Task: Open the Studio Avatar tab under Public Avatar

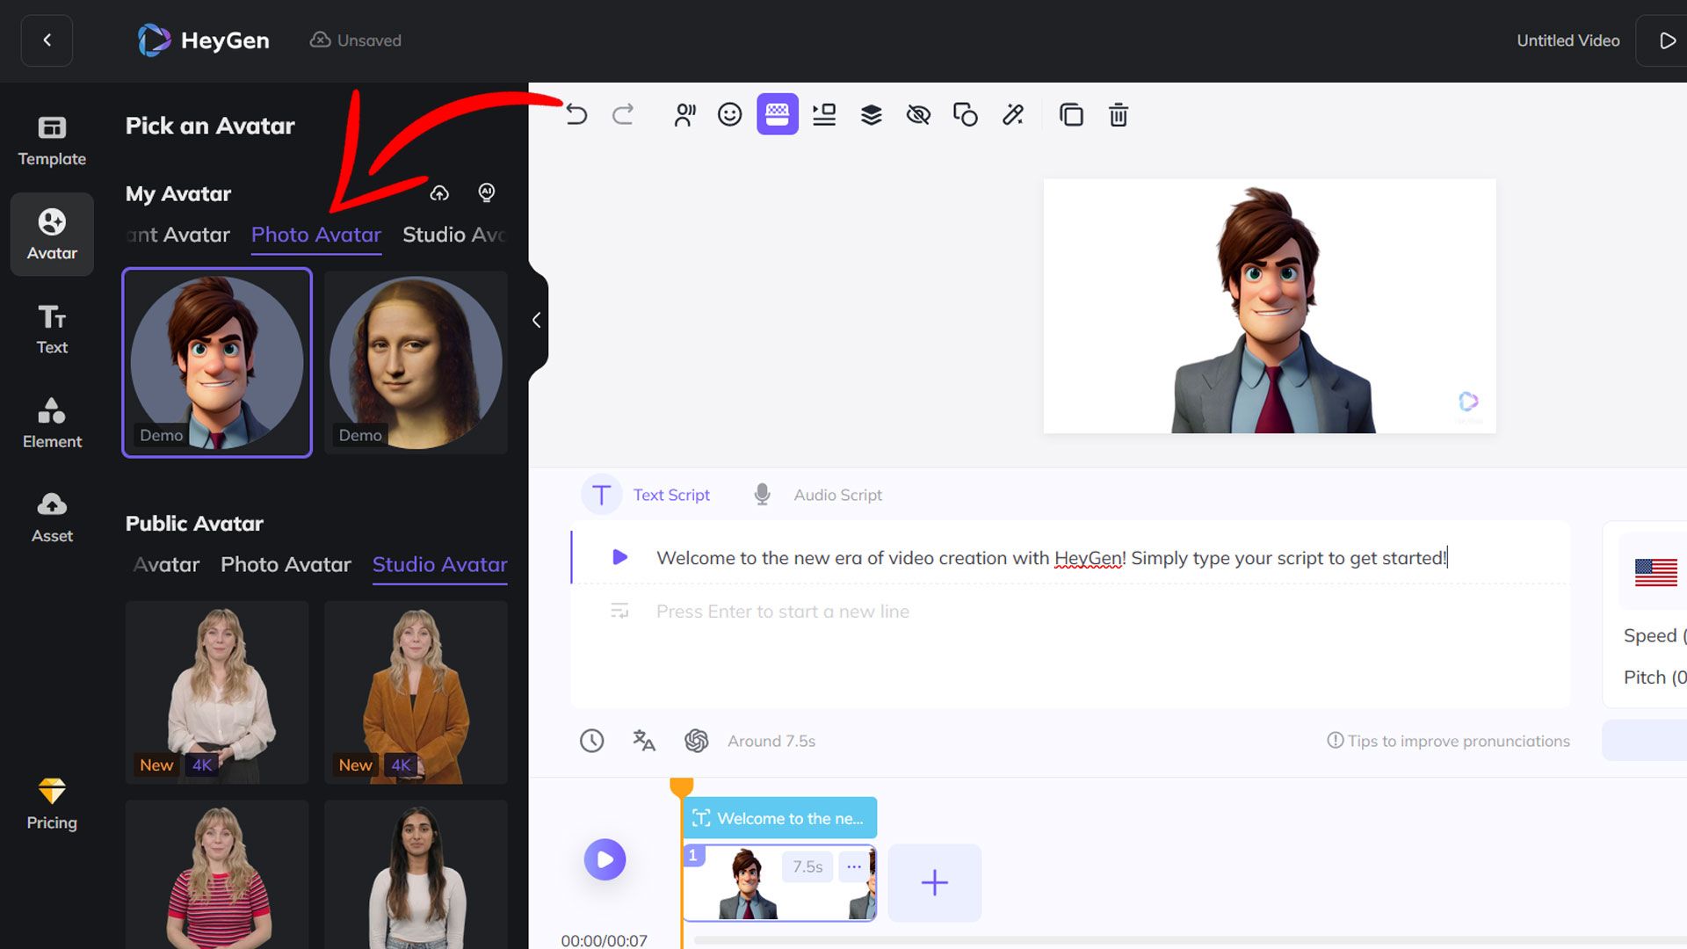Action: pyautogui.click(x=439, y=564)
